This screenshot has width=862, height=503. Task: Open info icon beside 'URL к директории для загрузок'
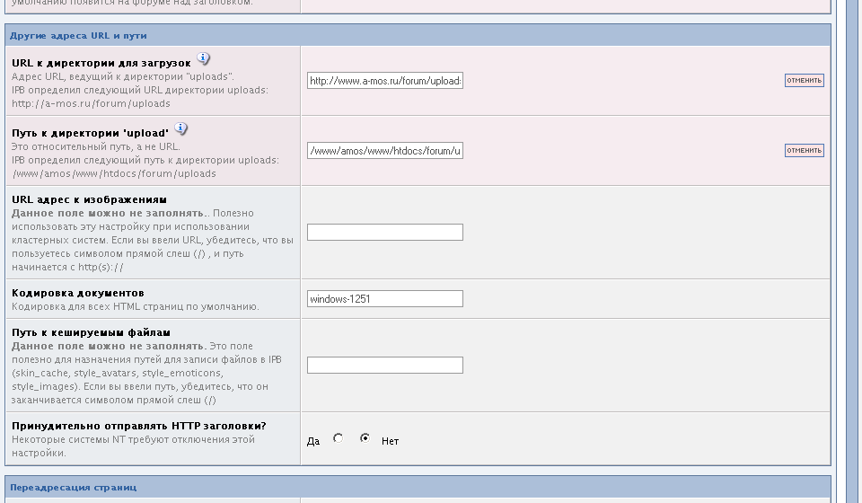click(204, 58)
